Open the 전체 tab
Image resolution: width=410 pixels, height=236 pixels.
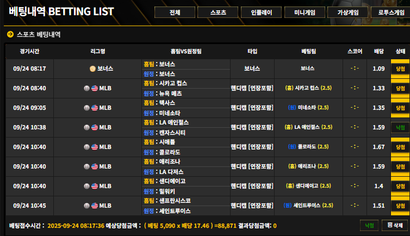coord(175,13)
